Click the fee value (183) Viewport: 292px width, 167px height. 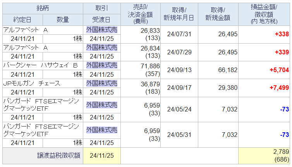point(153,92)
